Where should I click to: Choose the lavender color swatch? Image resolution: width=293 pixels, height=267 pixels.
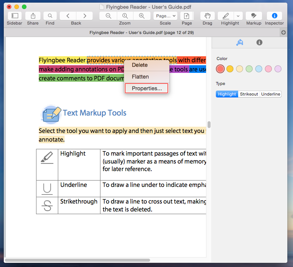[278, 69]
